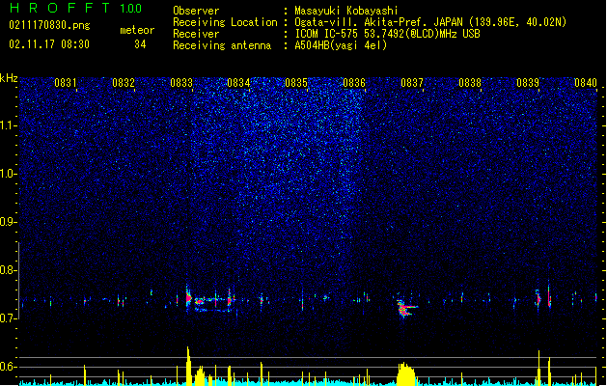Click the antenna value A504HB(yagi 4el)
Image resolution: width=607 pixels, height=386 pixels.
coord(341,45)
